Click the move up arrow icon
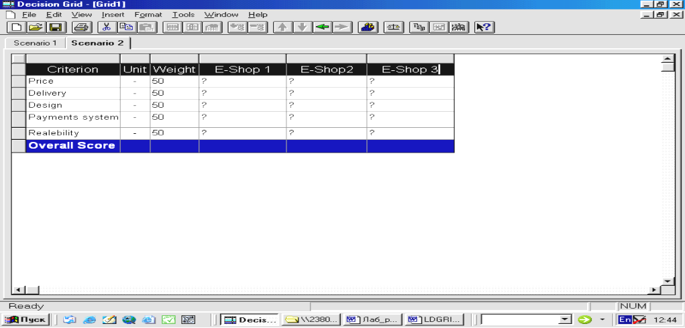685x328 pixels. click(x=282, y=27)
